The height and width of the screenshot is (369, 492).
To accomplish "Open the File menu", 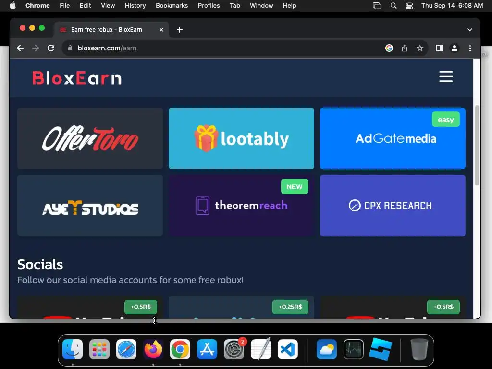I will tap(65, 6).
